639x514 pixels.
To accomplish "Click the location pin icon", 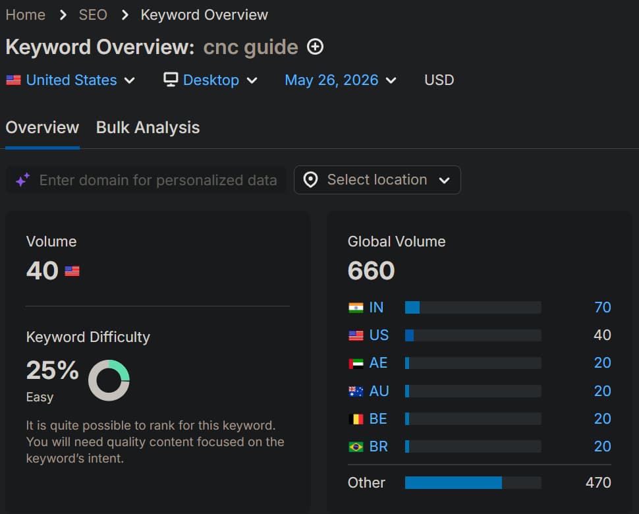I will [310, 180].
